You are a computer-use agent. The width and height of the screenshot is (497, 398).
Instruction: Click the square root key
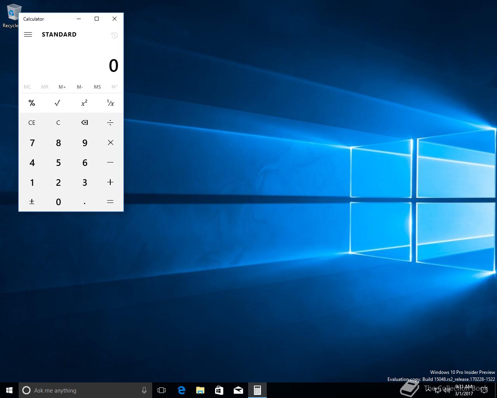pyautogui.click(x=58, y=103)
